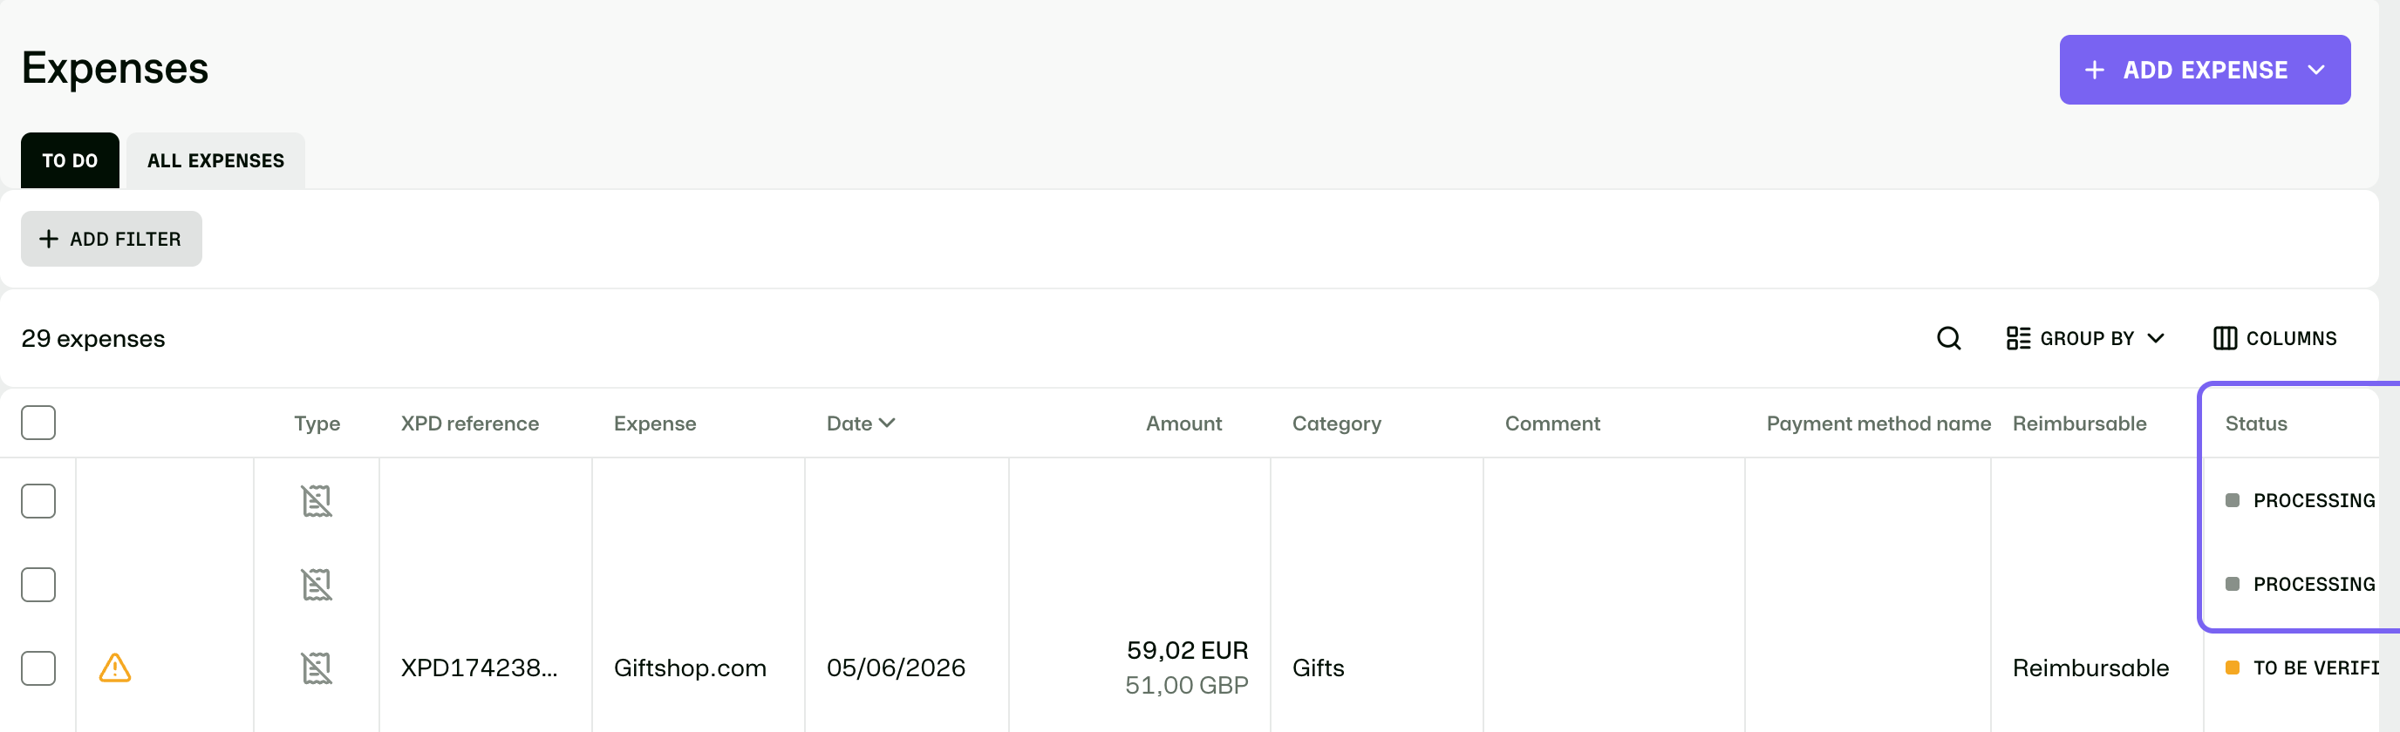Click the Amount column header
The image size is (2400, 732).
[1183, 424]
